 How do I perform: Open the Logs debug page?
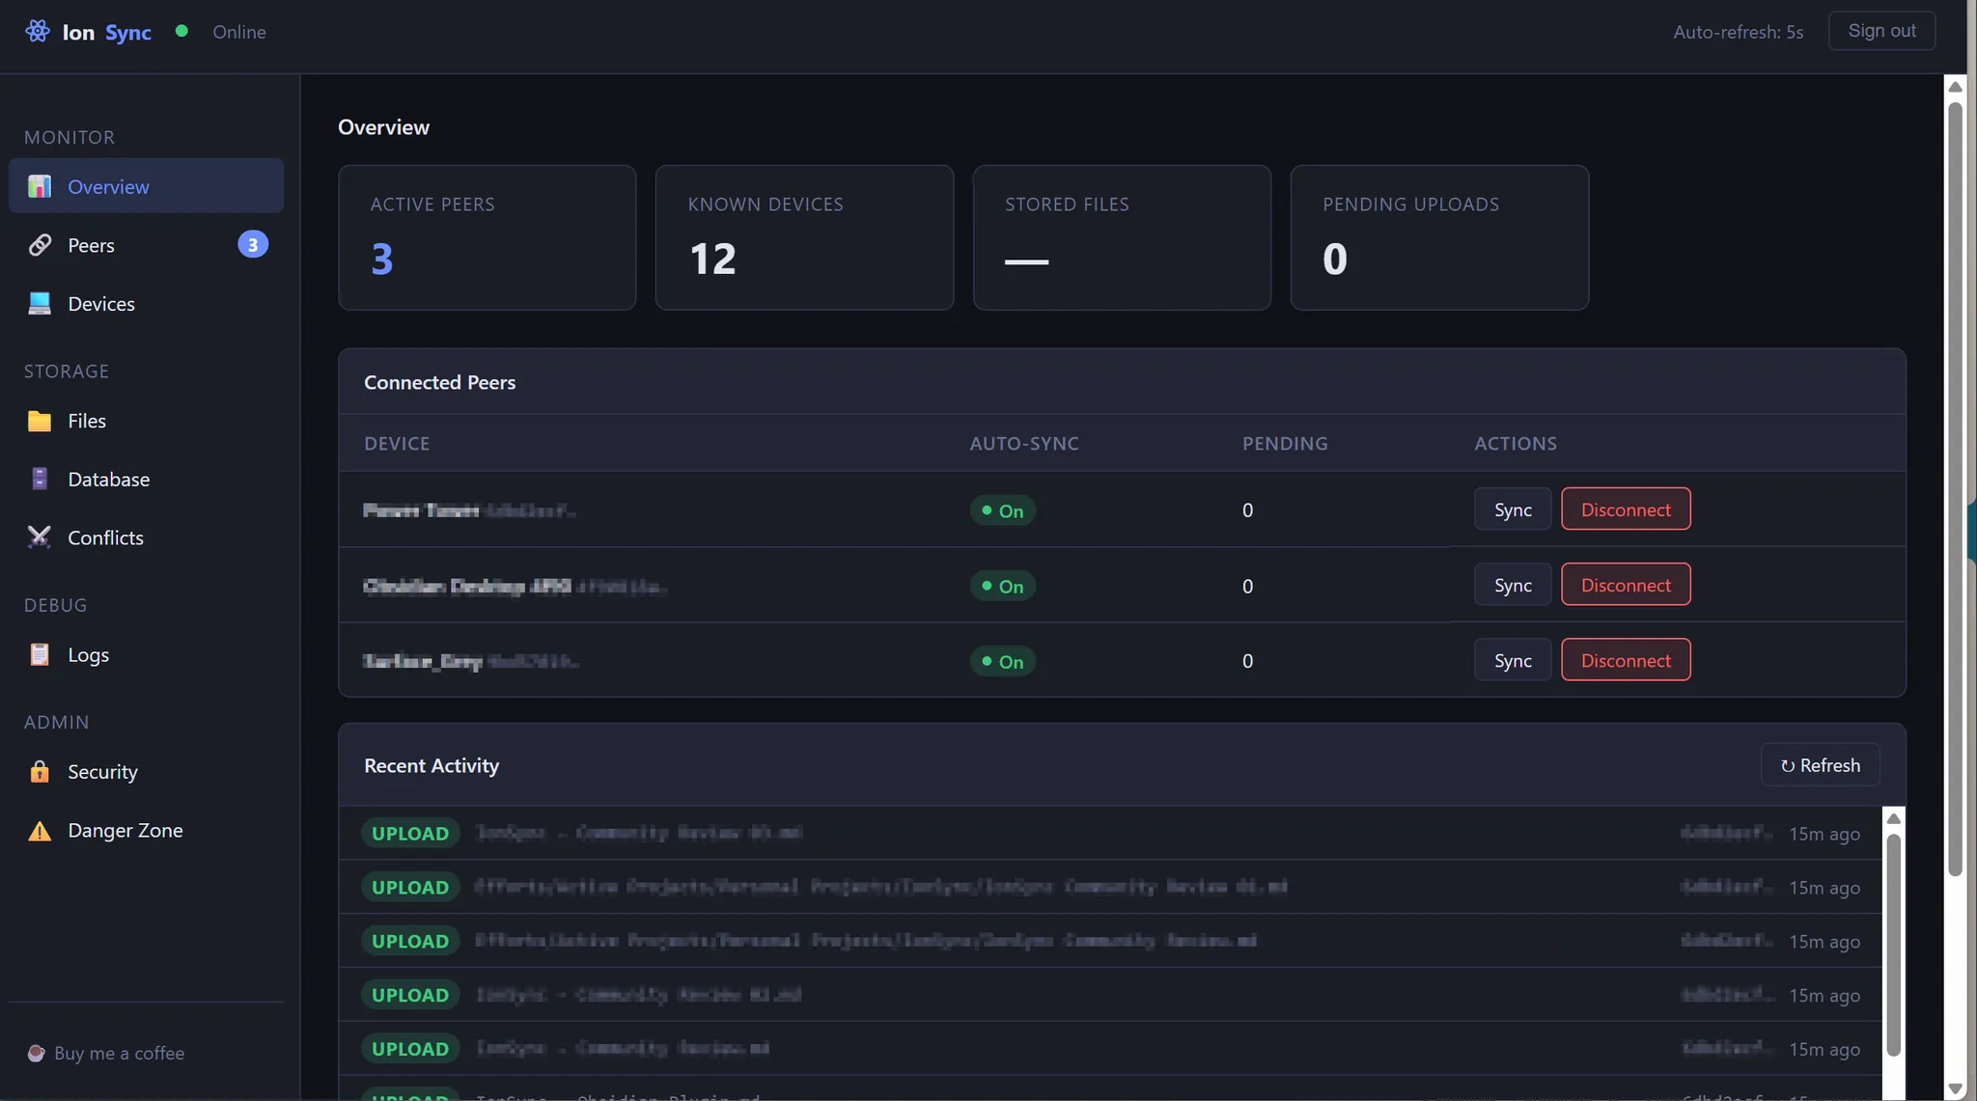[x=146, y=654]
